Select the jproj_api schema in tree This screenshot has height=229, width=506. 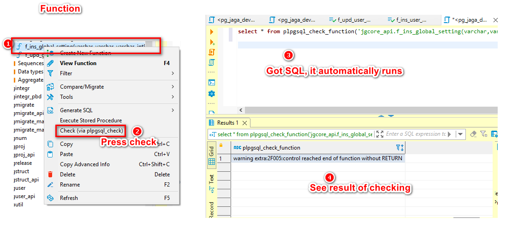23,155
